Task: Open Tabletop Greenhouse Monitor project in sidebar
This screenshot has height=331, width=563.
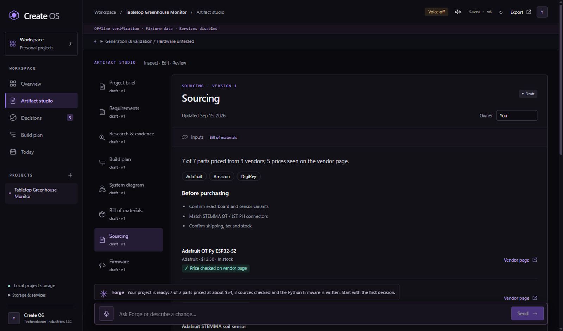Action: click(x=41, y=193)
